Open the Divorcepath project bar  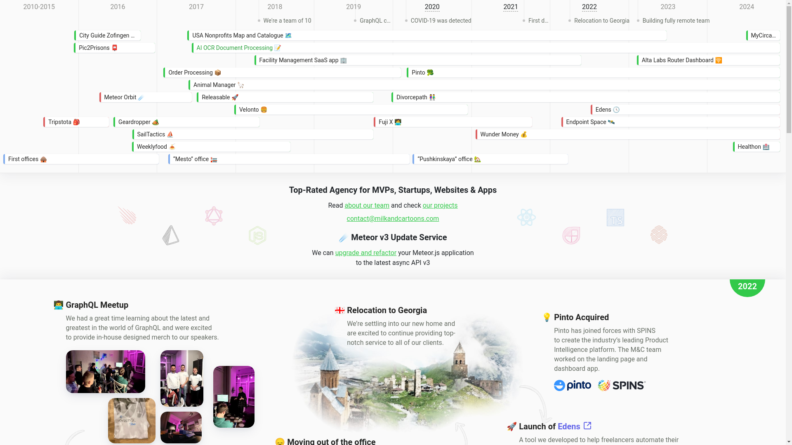point(586,97)
